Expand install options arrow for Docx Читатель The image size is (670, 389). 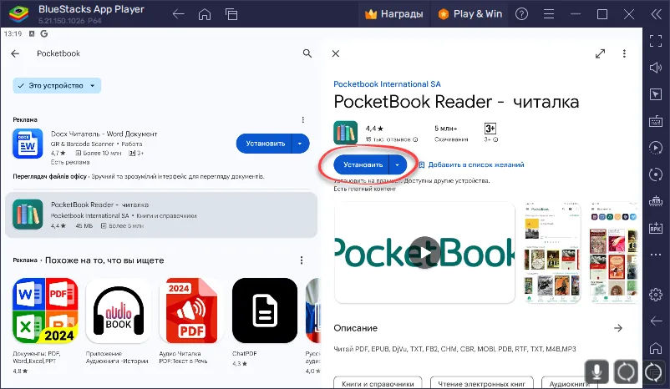pyautogui.click(x=301, y=144)
